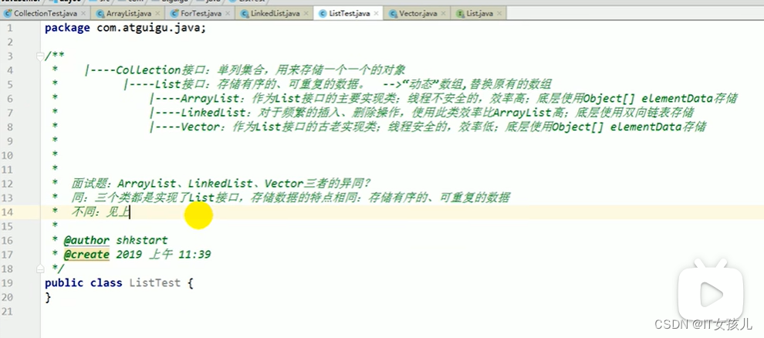Click line number 14 in the gutter
This screenshot has height=338, width=764.
coord(7,212)
